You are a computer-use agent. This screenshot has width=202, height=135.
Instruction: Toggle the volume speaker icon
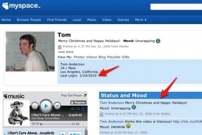[84, 109]
